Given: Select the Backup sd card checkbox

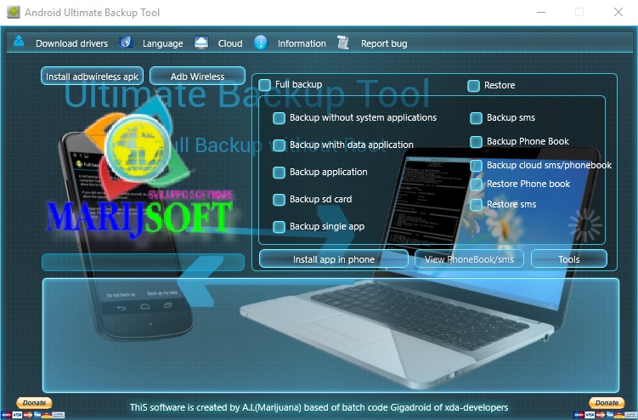Looking at the screenshot, I should tap(279, 200).
